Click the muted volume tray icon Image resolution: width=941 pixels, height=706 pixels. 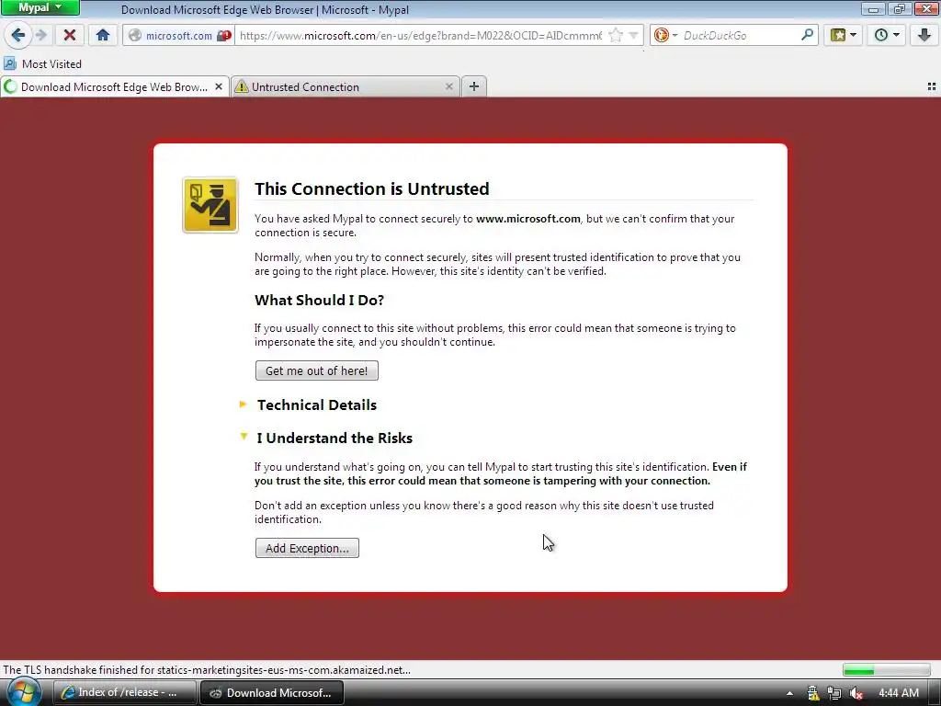(856, 693)
